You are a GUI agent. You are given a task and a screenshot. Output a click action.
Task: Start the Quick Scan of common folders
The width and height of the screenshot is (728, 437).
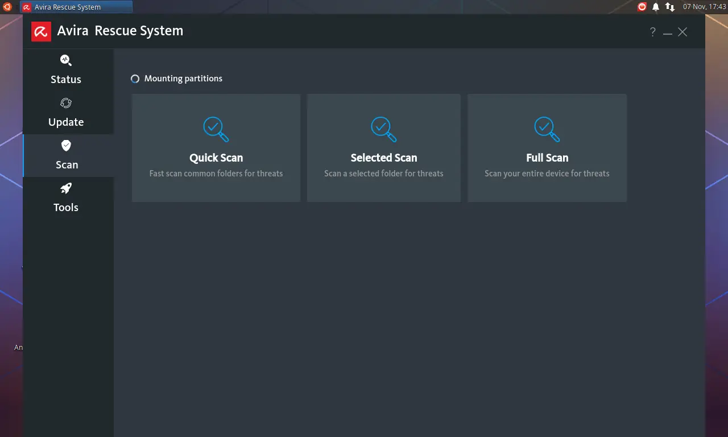click(x=216, y=158)
